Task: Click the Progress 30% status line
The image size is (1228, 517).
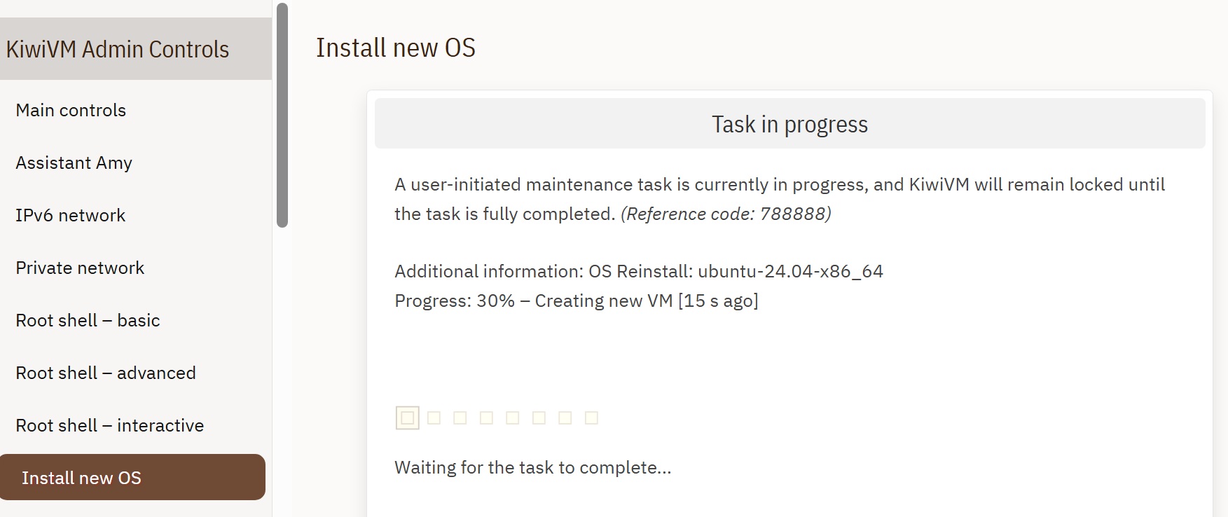Action: (576, 301)
